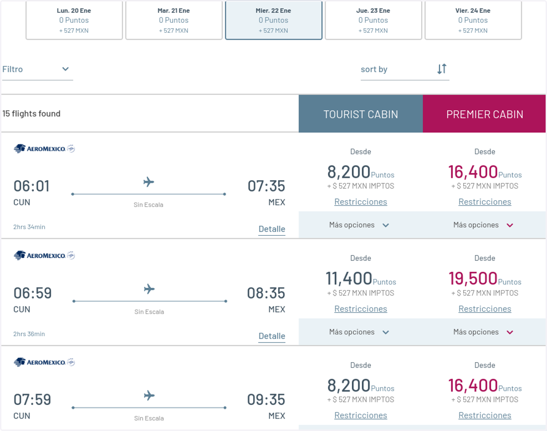This screenshot has width=547, height=431.
Task: Expand tourist Más opciones for 06:59 flight
Action: [361, 332]
